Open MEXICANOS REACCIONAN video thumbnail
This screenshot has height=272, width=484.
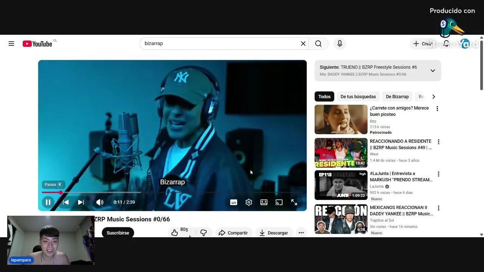click(x=341, y=219)
